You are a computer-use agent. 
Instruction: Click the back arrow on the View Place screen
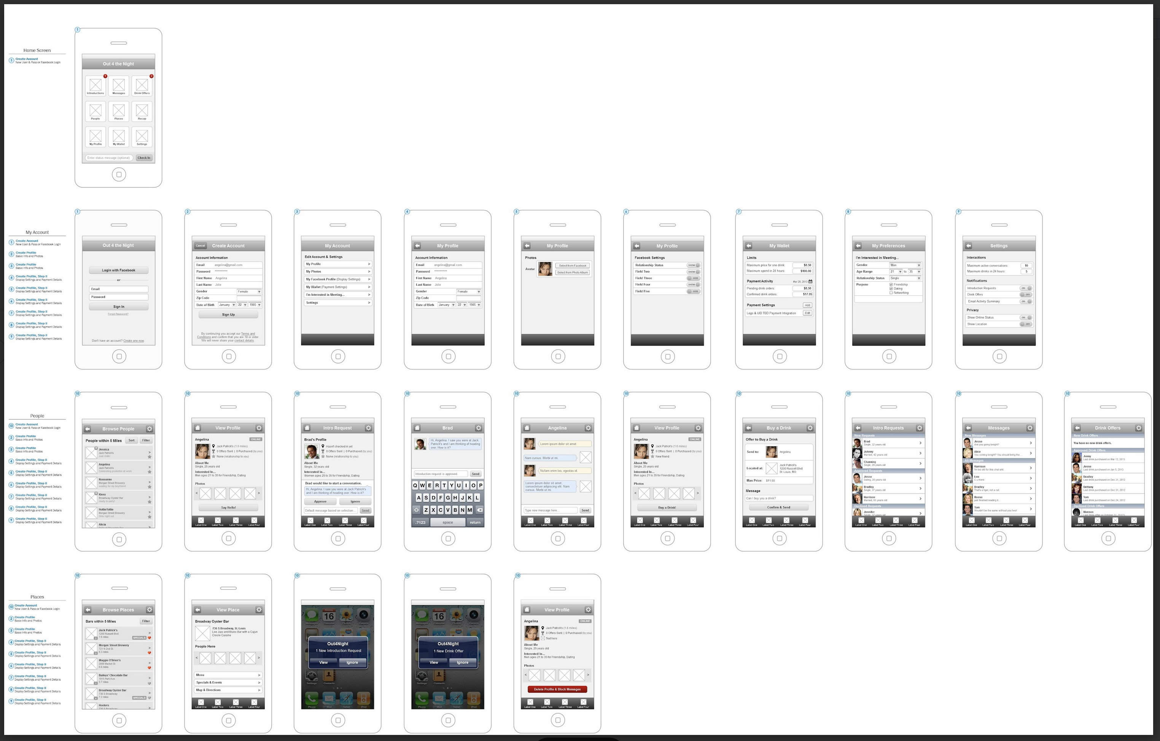[197, 609]
